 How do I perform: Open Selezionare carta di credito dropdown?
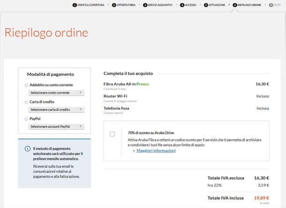click(56, 110)
